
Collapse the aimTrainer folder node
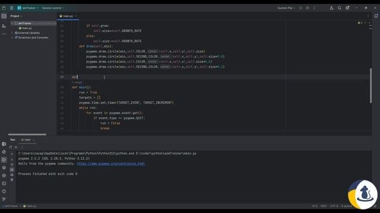12,24
